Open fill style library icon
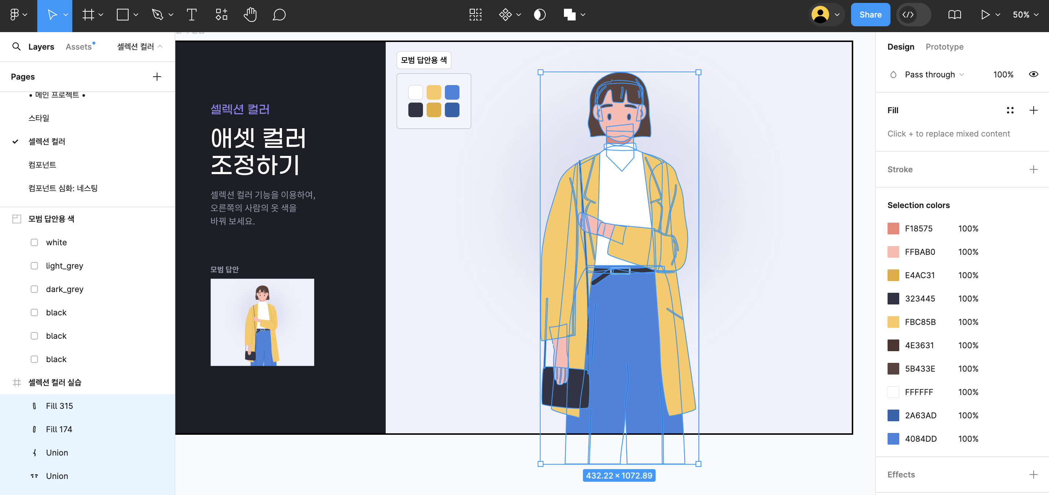The width and height of the screenshot is (1049, 495). [x=1010, y=110]
